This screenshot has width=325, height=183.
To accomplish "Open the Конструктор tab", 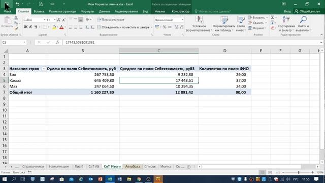I will pos(181,11).
